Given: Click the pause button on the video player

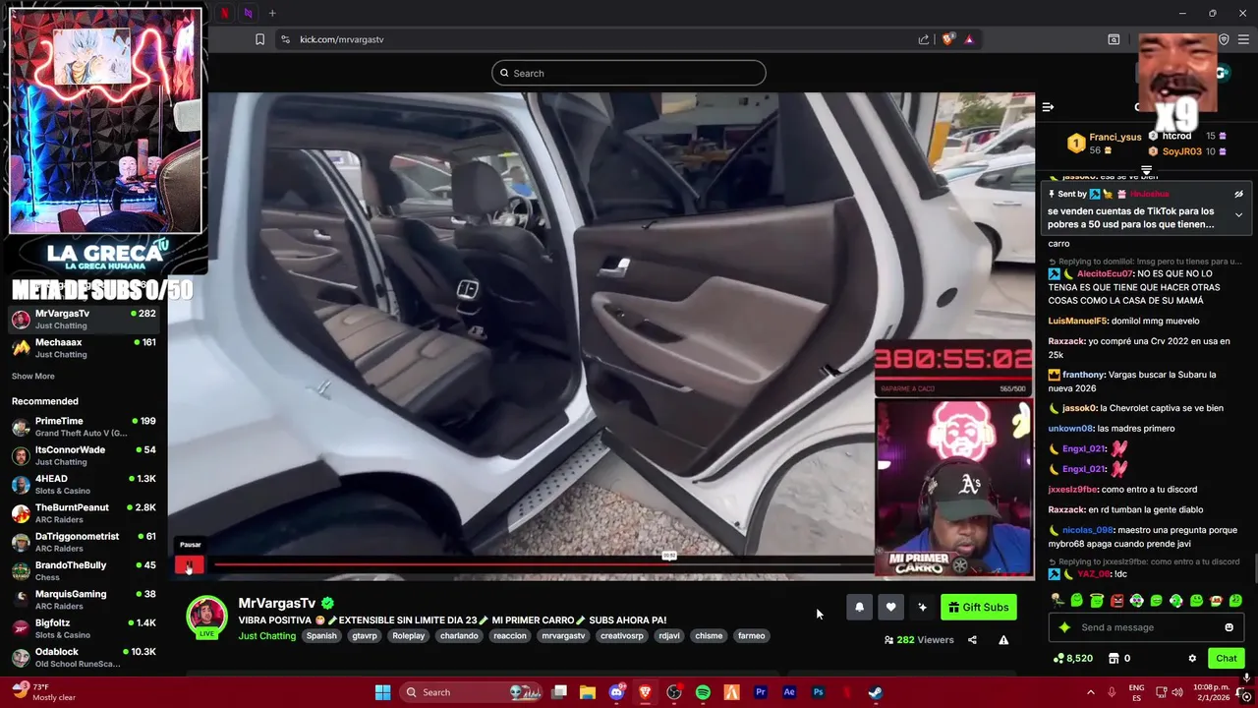Looking at the screenshot, I should 189,564.
